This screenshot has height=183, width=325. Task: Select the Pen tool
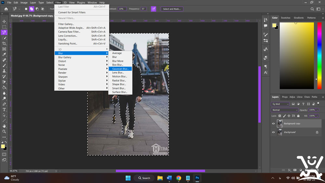click(4, 104)
